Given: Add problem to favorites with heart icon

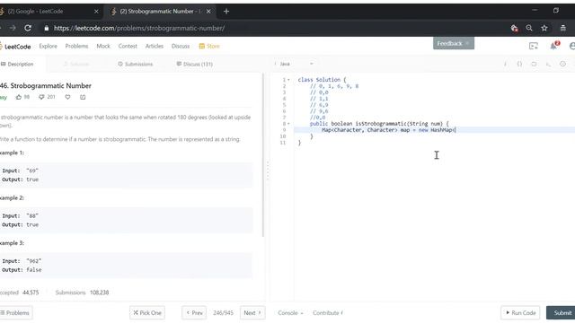Looking at the screenshot, I should [x=68, y=97].
